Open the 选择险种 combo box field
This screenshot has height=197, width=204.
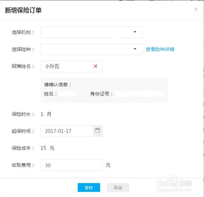[x=92, y=49]
